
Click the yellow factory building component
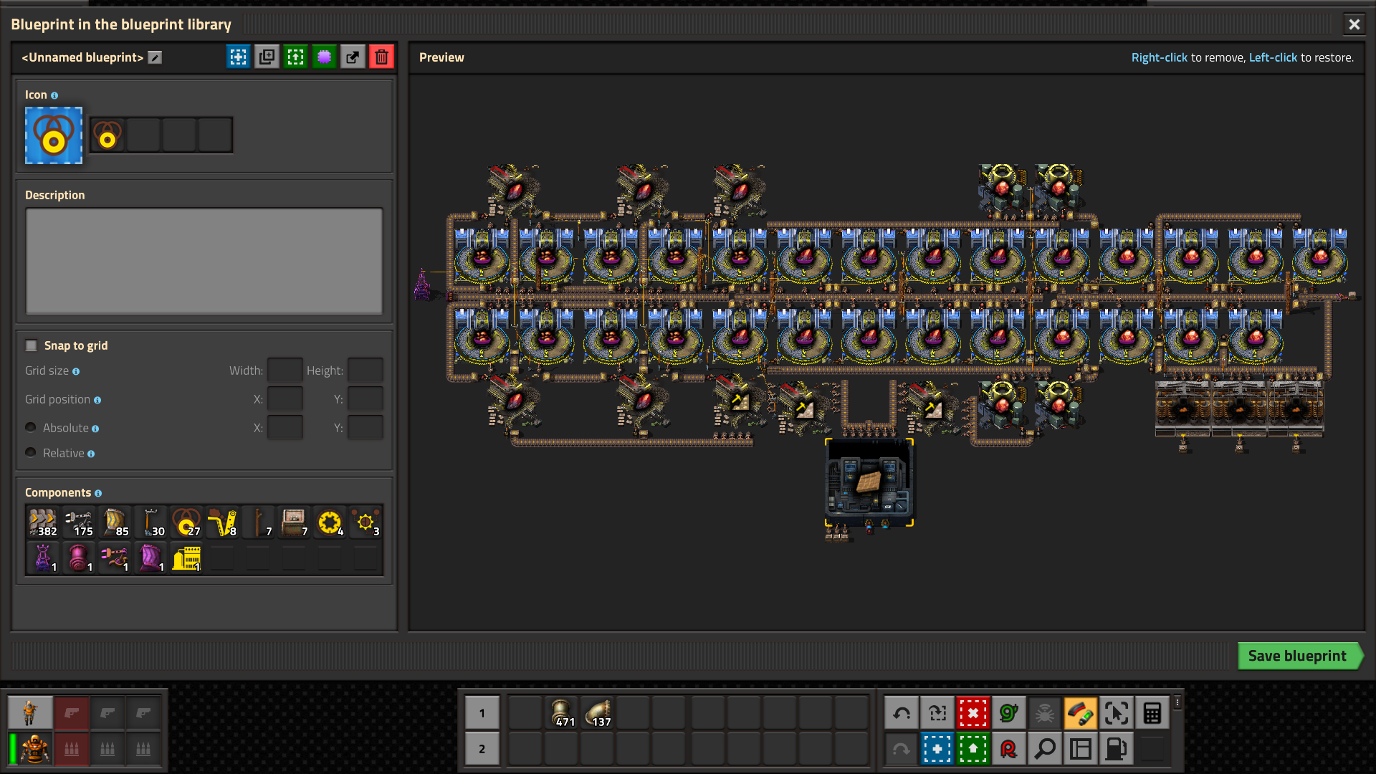point(186,558)
